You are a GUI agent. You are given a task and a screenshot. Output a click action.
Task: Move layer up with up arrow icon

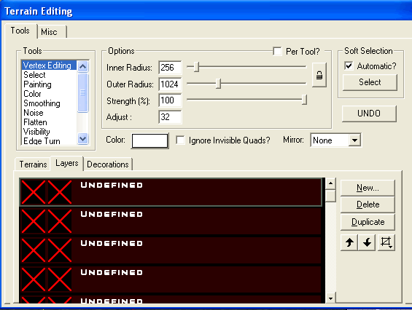(349, 242)
